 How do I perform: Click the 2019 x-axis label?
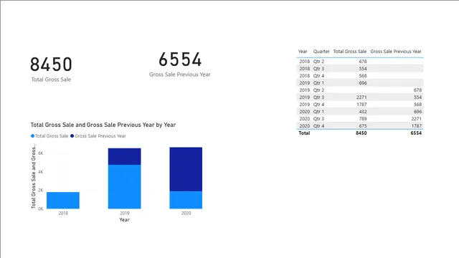[x=125, y=214]
